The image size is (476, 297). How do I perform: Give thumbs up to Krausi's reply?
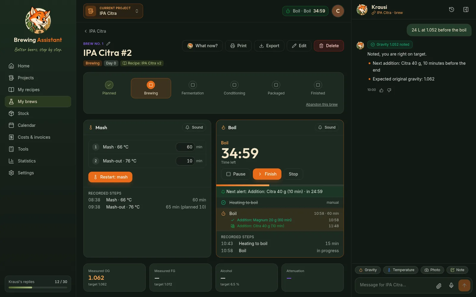click(x=381, y=90)
